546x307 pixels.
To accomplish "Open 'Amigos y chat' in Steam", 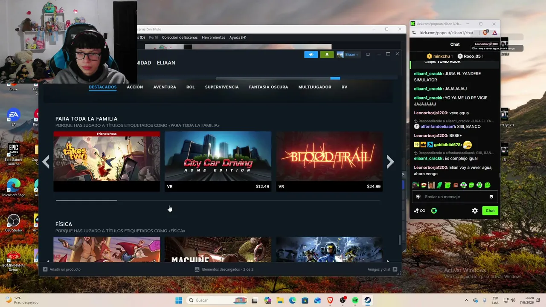I will click(382, 269).
